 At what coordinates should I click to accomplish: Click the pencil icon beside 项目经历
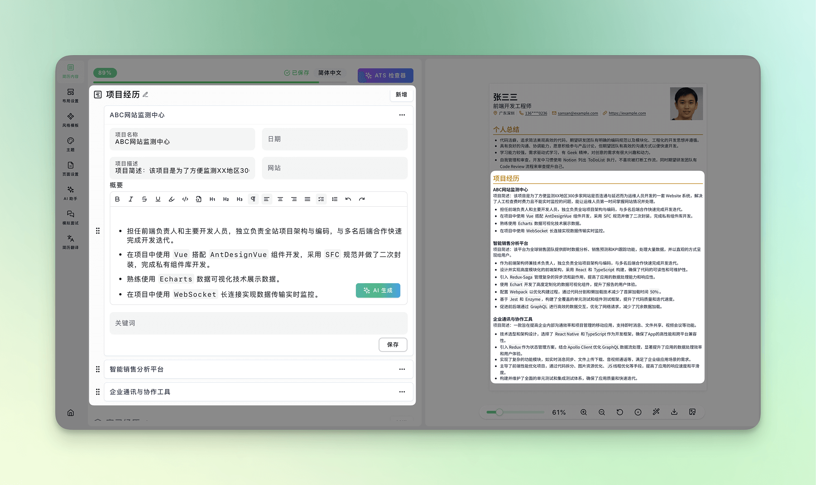[x=145, y=95]
